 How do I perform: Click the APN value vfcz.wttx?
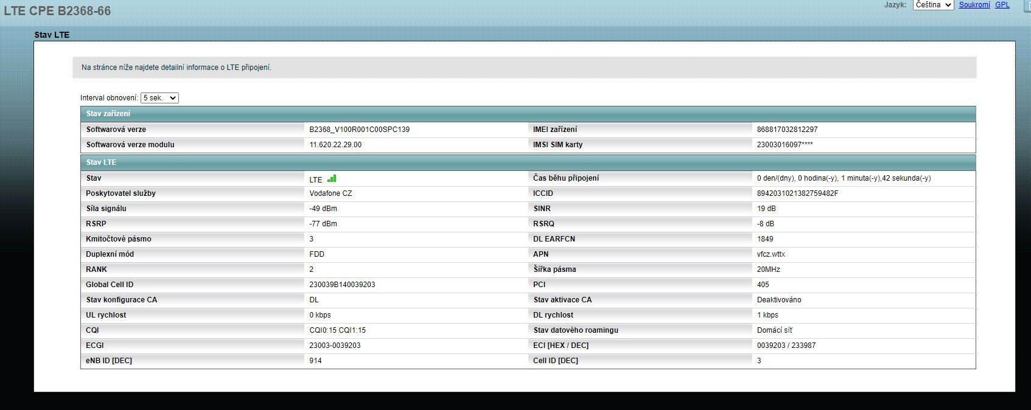click(771, 254)
